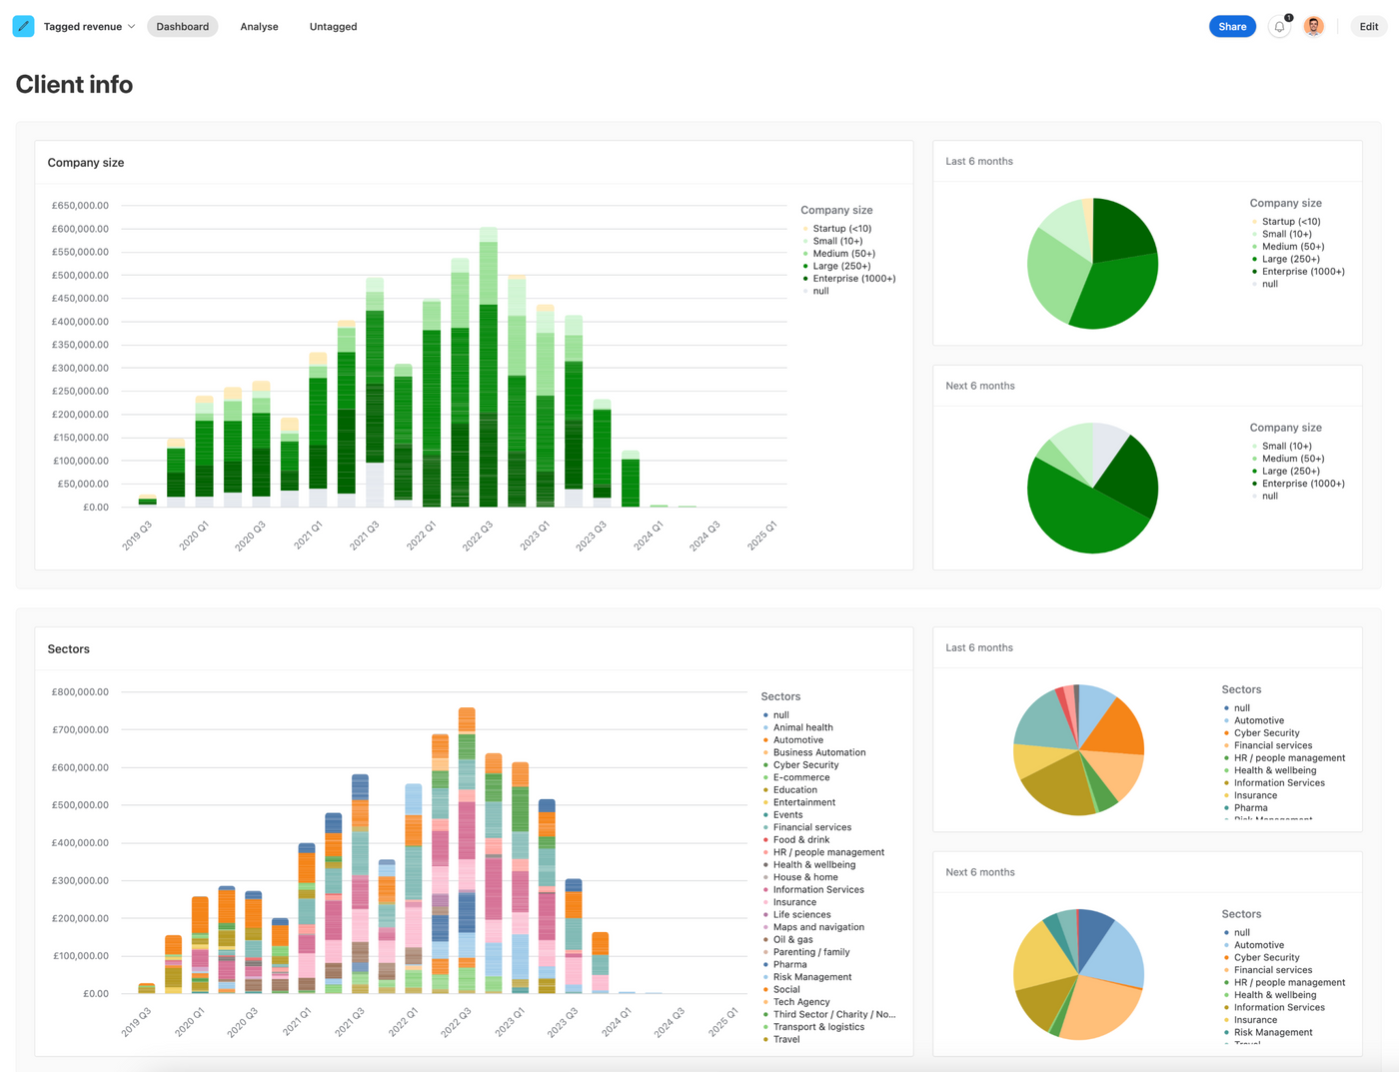This screenshot has width=1399, height=1072.
Task: Click the Last 6 months company size pie
Action: (x=1092, y=263)
